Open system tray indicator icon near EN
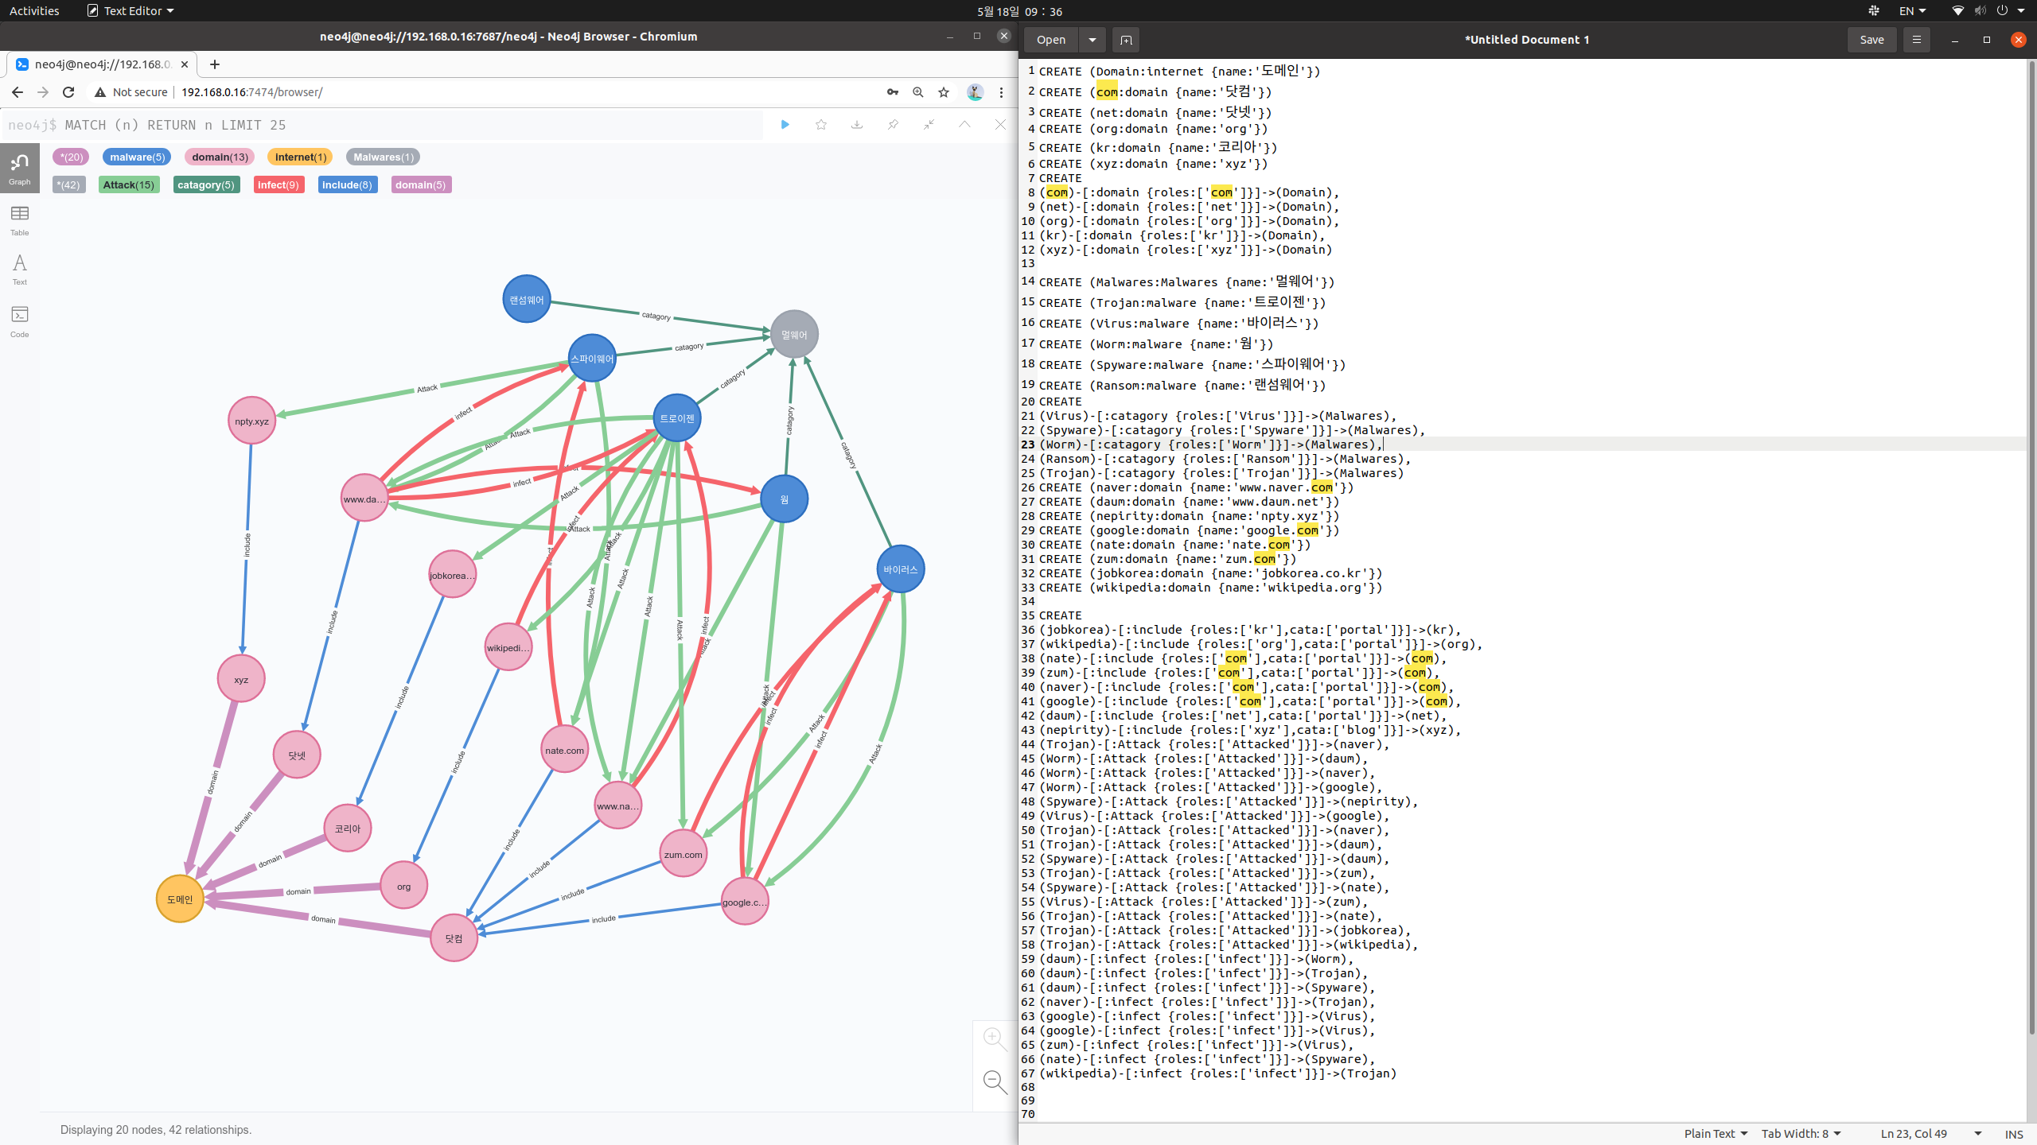 click(1874, 11)
